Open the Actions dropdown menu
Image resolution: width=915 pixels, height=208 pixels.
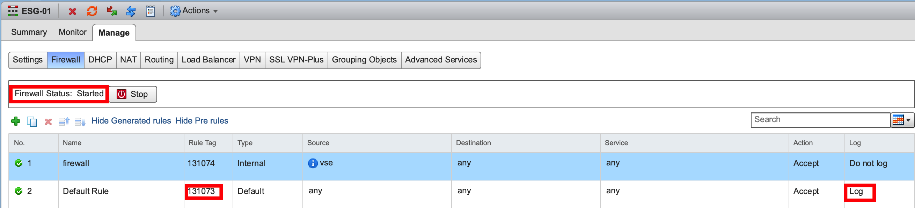click(194, 11)
